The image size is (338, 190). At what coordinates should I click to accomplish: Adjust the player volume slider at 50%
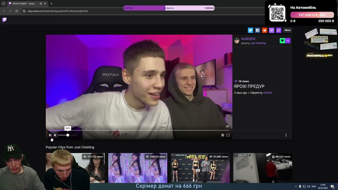pos(68,135)
